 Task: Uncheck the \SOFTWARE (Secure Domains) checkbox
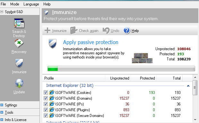click(46, 116)
